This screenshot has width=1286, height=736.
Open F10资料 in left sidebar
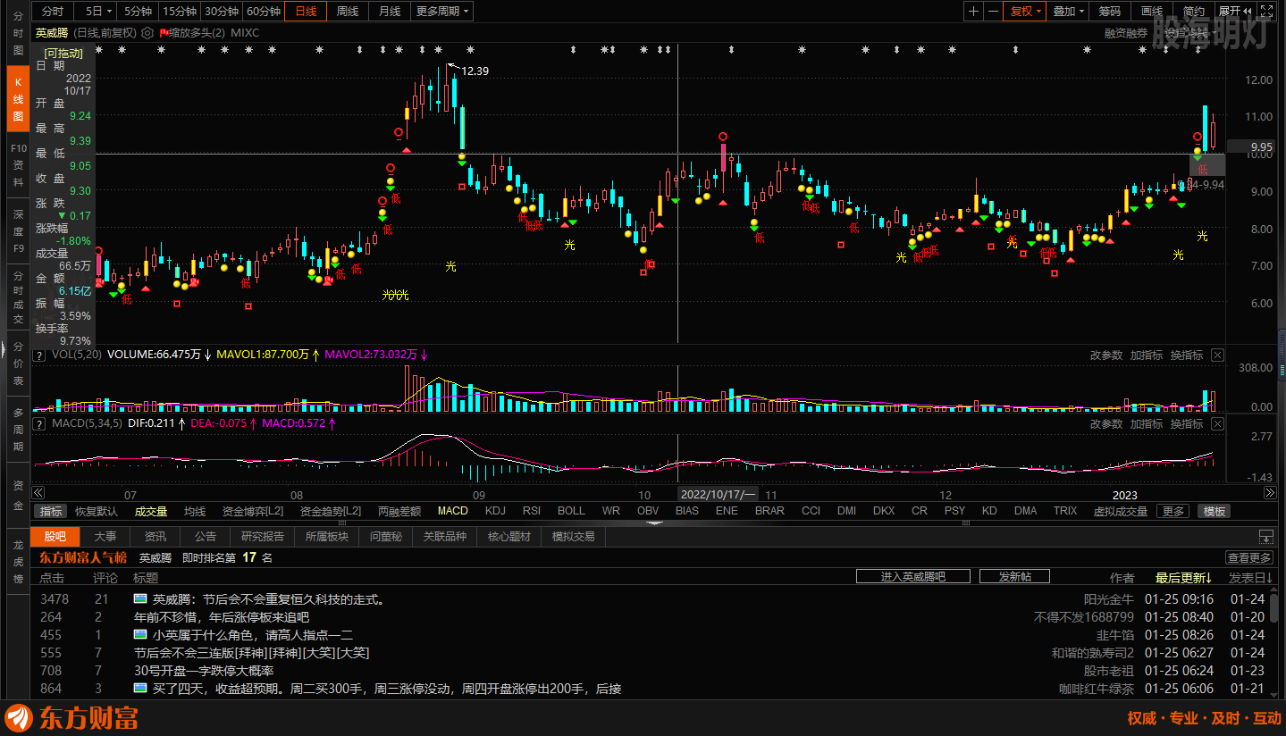[x=18, y=164]
